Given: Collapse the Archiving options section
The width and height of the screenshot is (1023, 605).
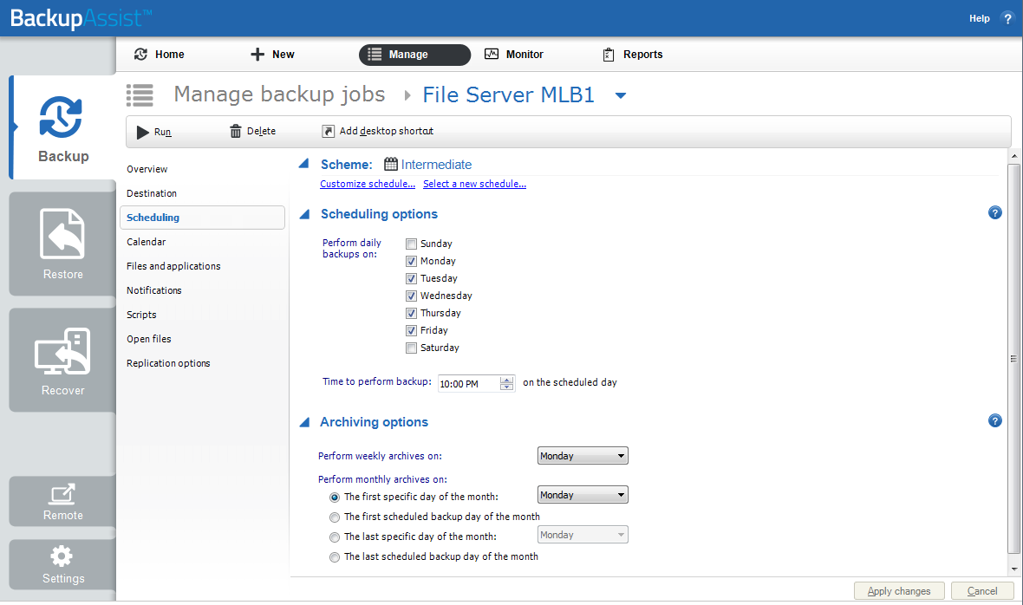Looking at the screenshot, I should (304, 422).
